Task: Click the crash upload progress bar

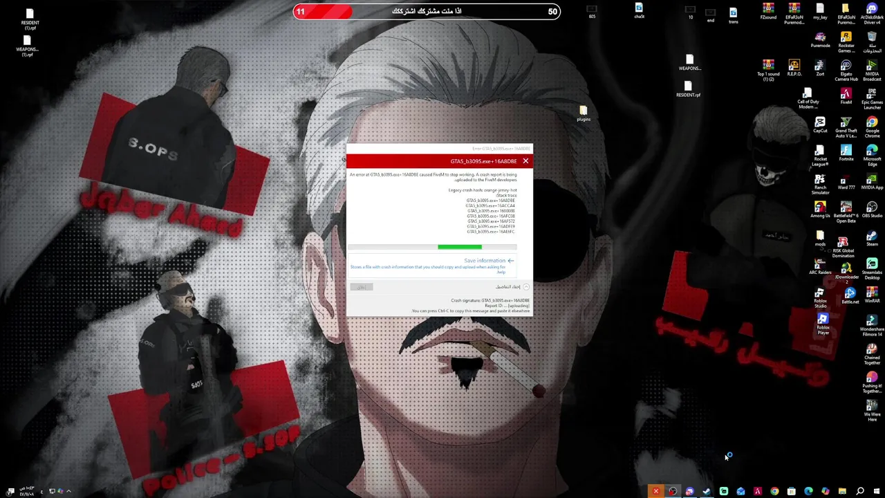Action: click(432, 247)
